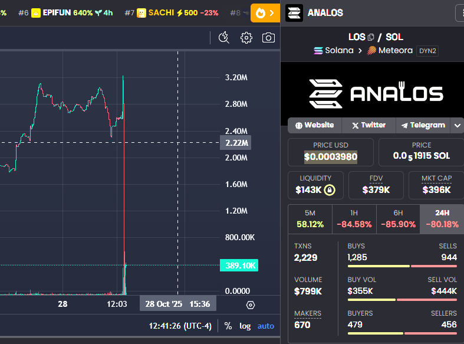464x344 pixels.
Task: Reset chart time scale target icon
Action: 251,305
